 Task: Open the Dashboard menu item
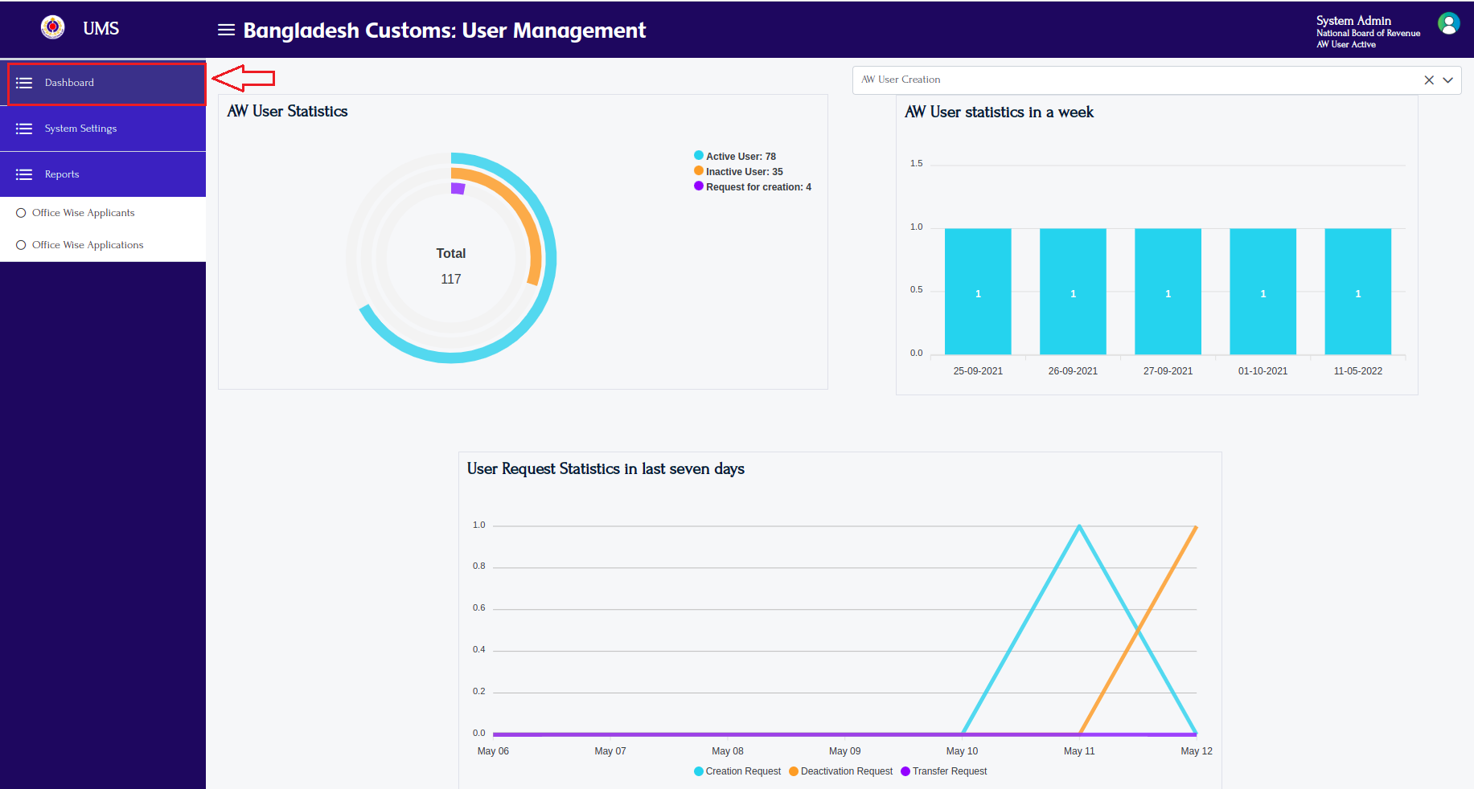click(x=103, y=83)
